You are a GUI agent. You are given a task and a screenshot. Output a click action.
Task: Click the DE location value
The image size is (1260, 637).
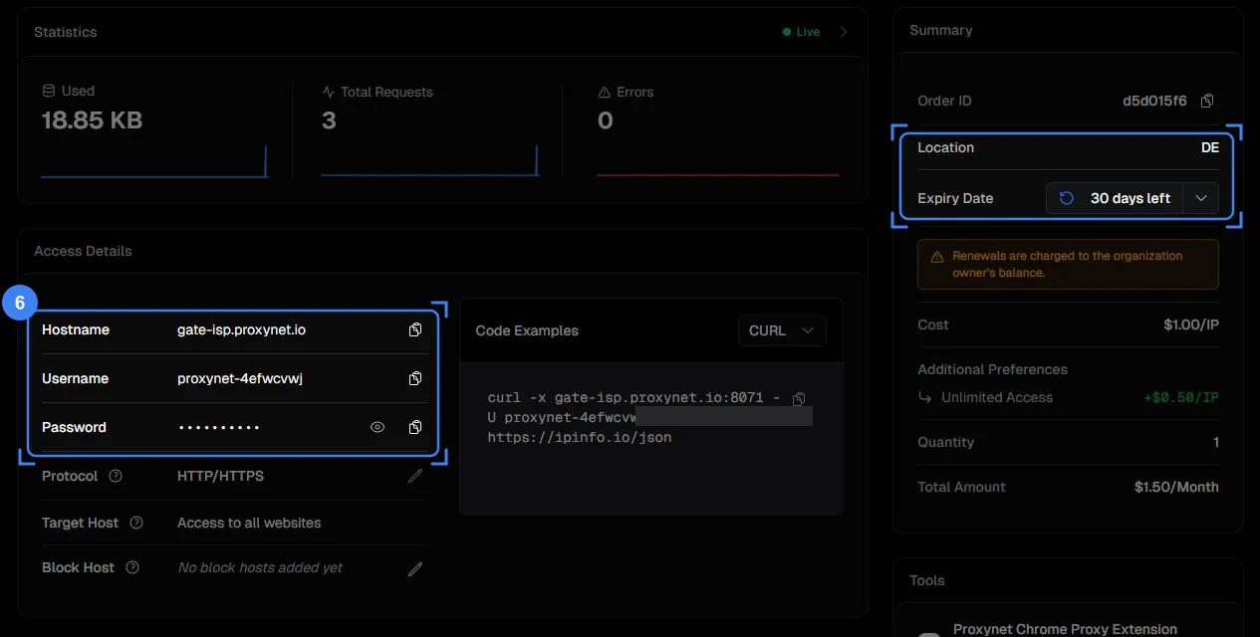(1210, 147)
